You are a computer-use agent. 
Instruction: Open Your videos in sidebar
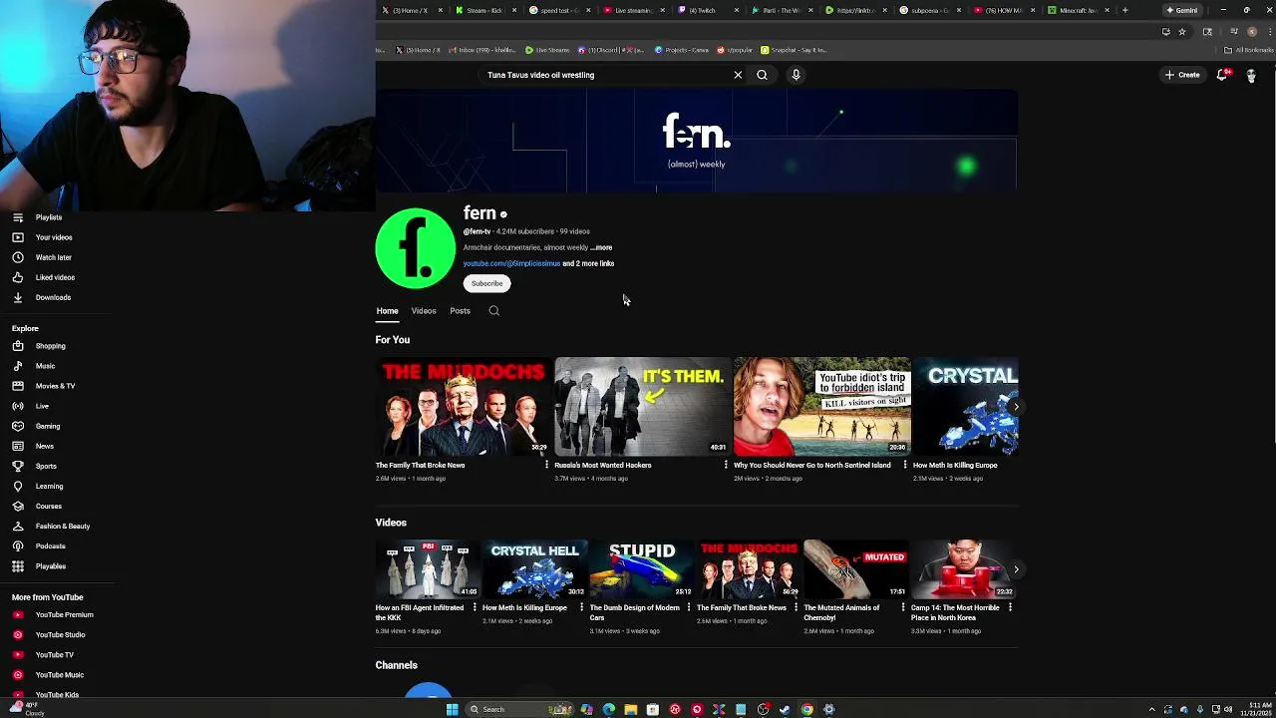click(55, 237)
